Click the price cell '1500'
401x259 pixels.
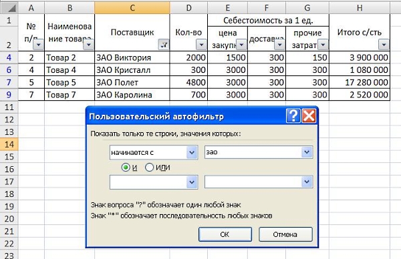tap(228, 57)
